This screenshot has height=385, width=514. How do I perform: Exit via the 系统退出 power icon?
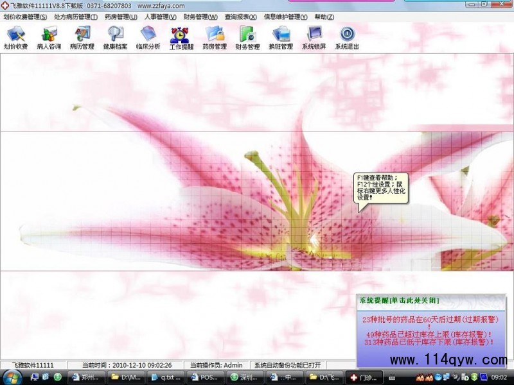(347, 37)
